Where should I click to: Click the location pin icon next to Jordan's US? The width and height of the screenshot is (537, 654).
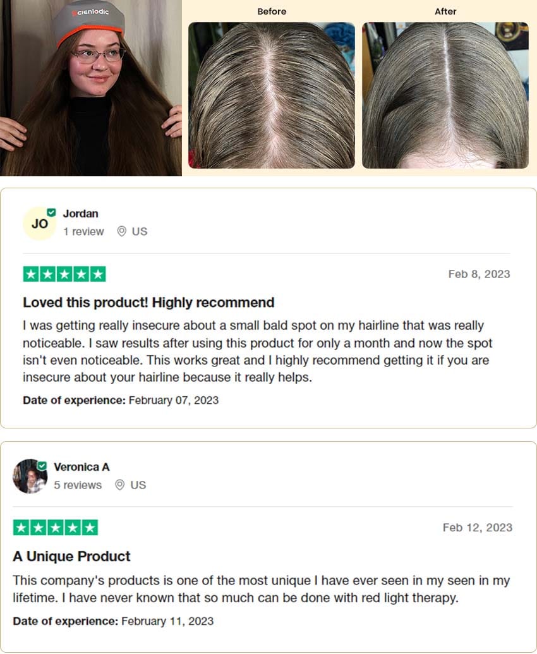tap(121, 231)
